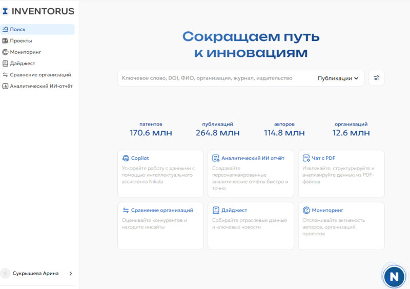Open the Дайджест card

251,225
